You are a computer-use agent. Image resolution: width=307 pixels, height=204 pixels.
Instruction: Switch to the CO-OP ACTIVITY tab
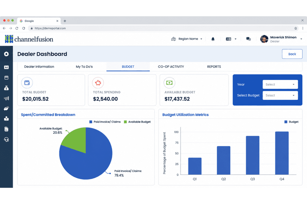[171, 67]
